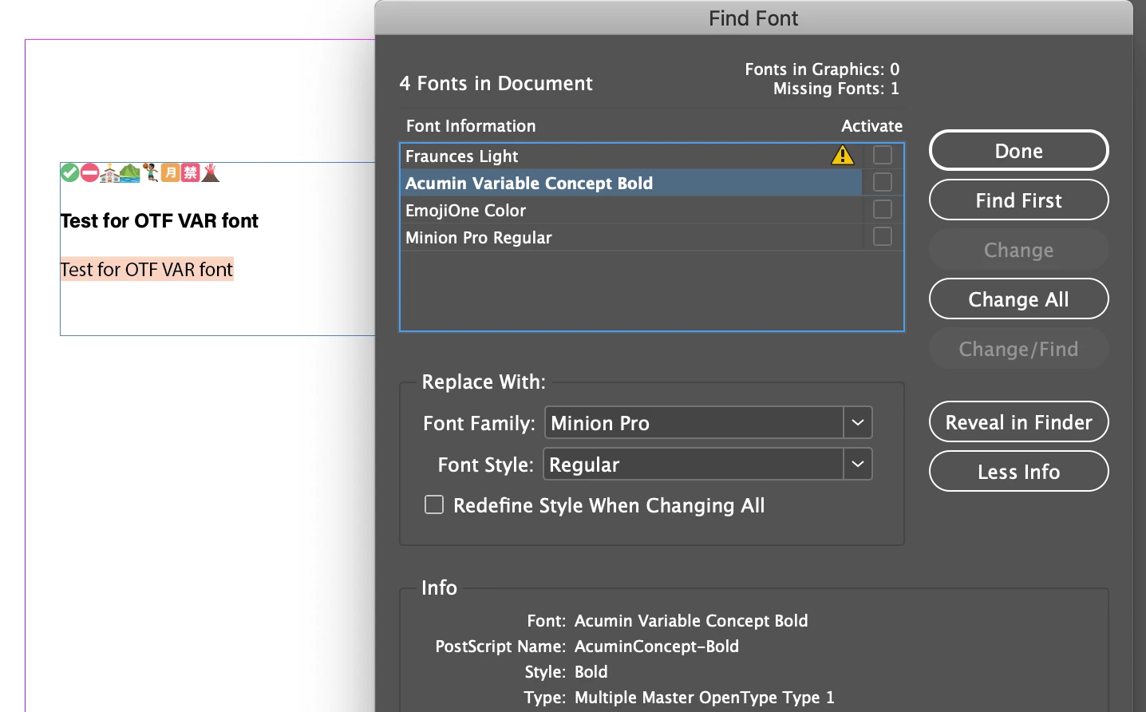Select EmojiOne Color in font list
Screen dimensions: 1146x712
[x=466, y=211]
